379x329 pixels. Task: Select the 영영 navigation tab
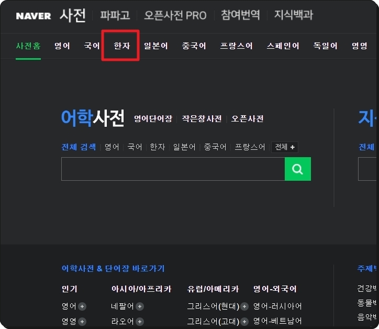click(360, 46)
